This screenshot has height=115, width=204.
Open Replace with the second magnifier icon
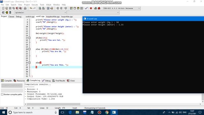click(43, 8)
